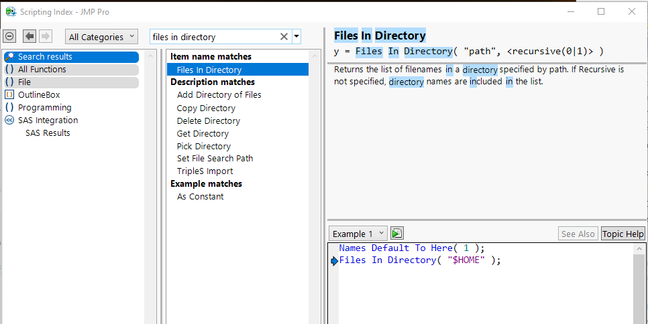Expand the search options dropdown arrow

[296, 37]
